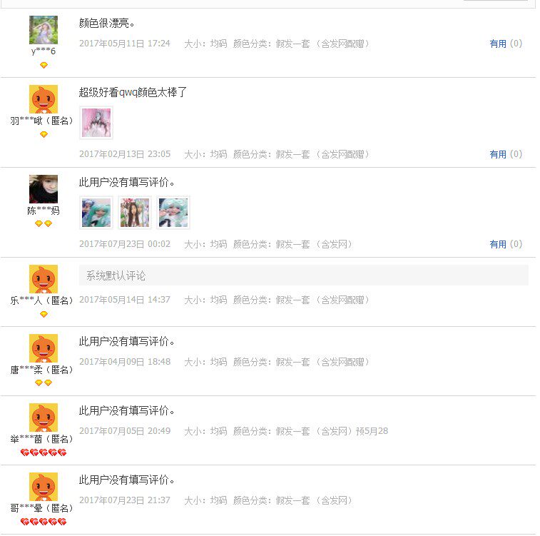The image size is (540, 536).
Task: Click 系统默认评论 gray comment box
Action: click(x=304, y=275)
